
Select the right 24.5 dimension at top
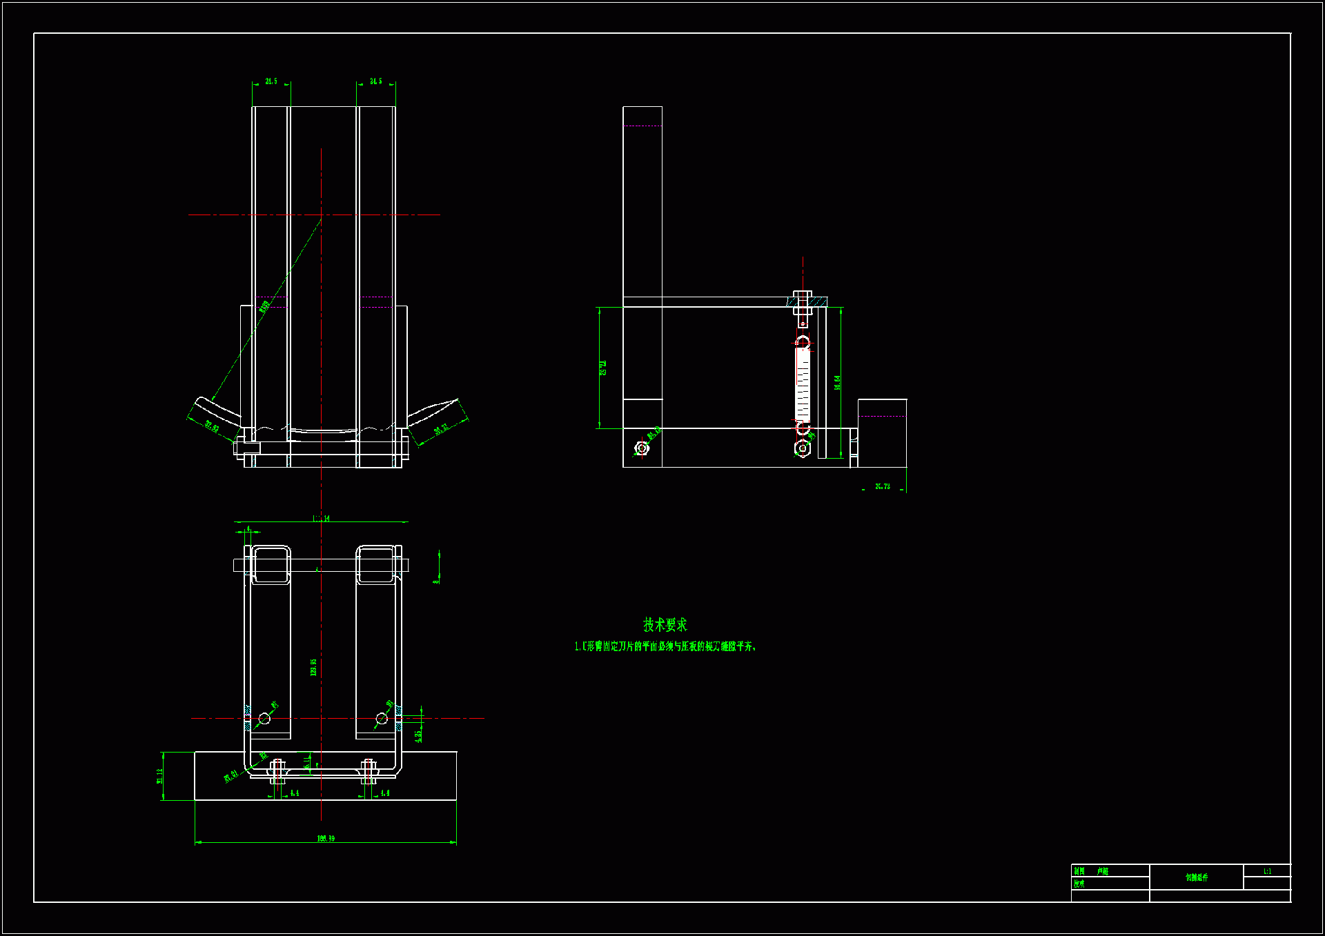(x=375, y=81)
